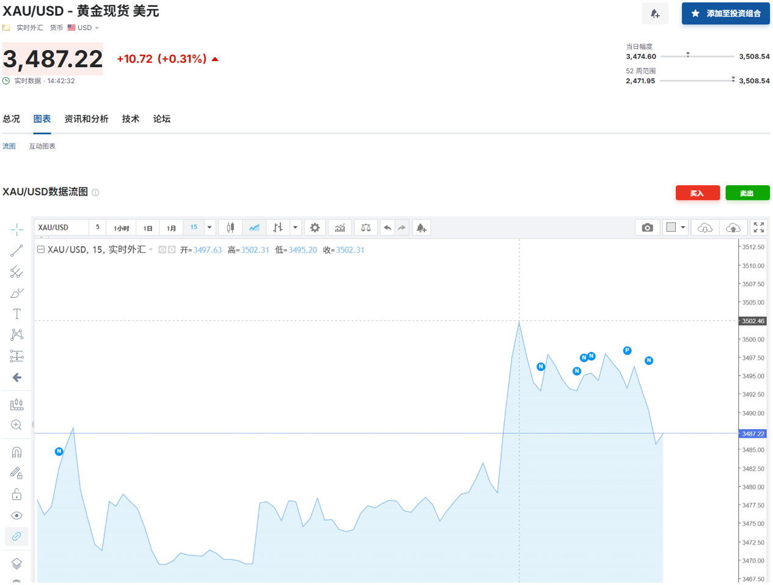Open the compare symbols scale icon
773x585 pixels.
click(365, 227)
